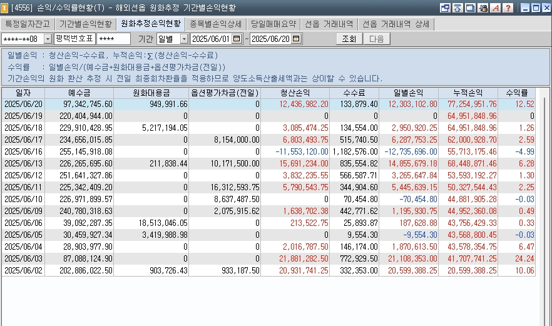Click the daily loss -70,454.80
The height and width of the screenshot is (326, 552).
[x=418, y=199]
